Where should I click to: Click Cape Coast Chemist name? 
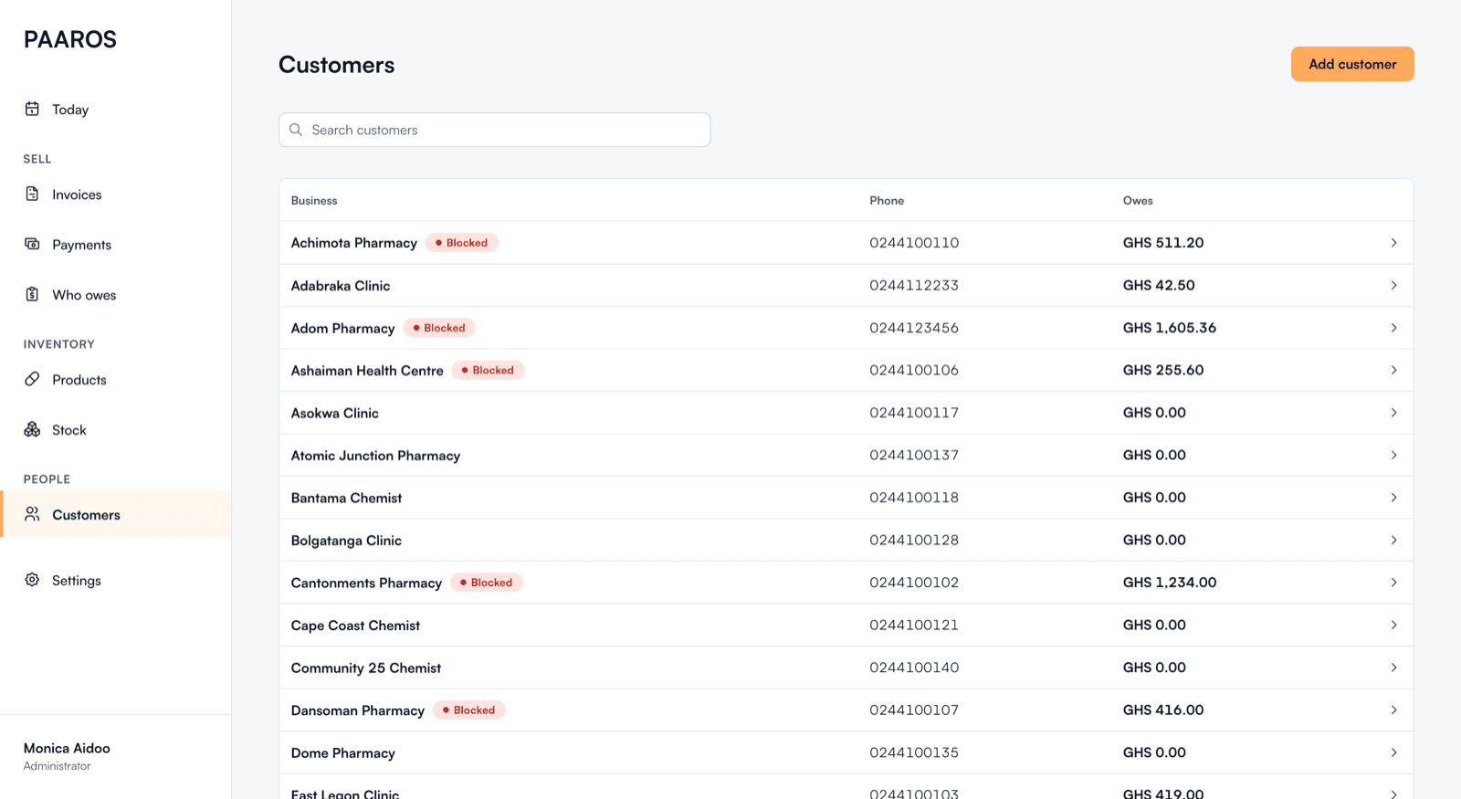(x=355, y=626)
